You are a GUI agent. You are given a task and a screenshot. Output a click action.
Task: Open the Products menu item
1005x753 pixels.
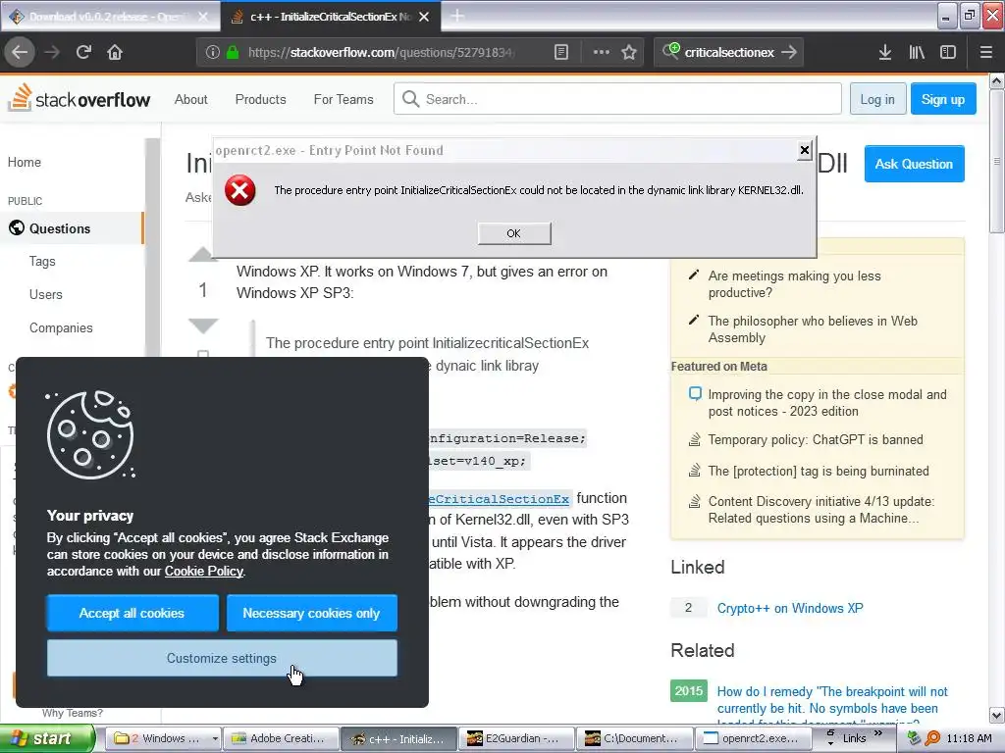click(260, 99)
